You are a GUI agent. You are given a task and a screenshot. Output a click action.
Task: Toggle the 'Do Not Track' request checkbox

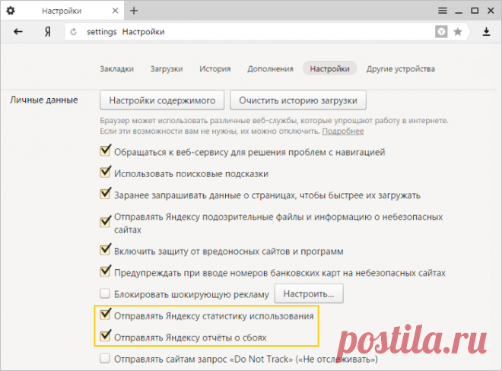tap(106, 359)
